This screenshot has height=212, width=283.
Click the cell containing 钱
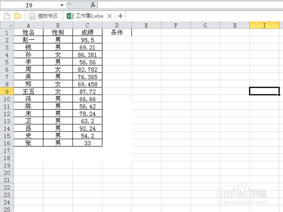click(x=29, y=47)
